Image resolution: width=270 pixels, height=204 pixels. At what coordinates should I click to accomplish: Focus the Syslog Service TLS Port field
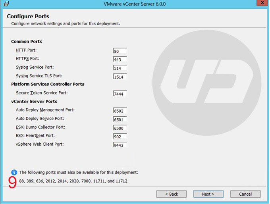pos(120,77)
